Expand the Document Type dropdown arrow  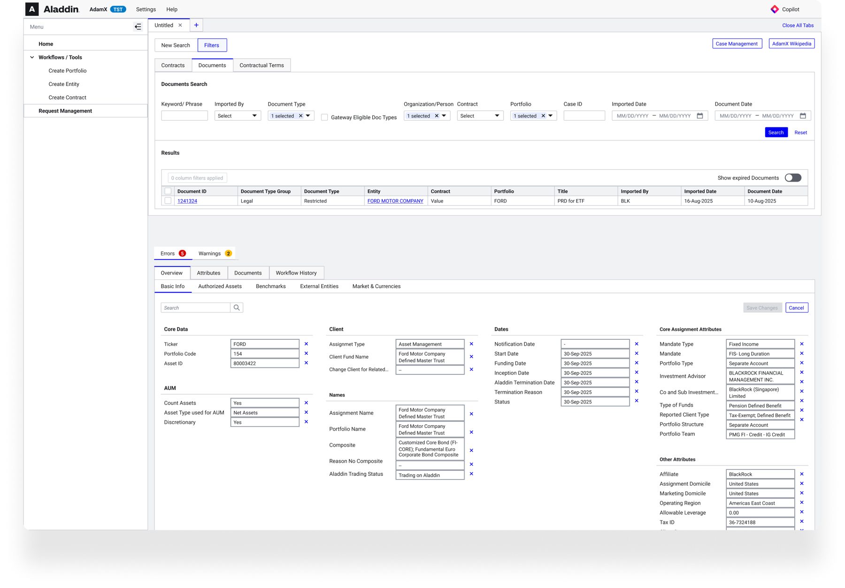click(x=308, y=116)
